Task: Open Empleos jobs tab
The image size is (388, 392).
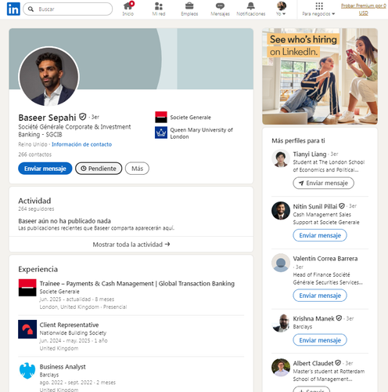Action: [189, 9]
